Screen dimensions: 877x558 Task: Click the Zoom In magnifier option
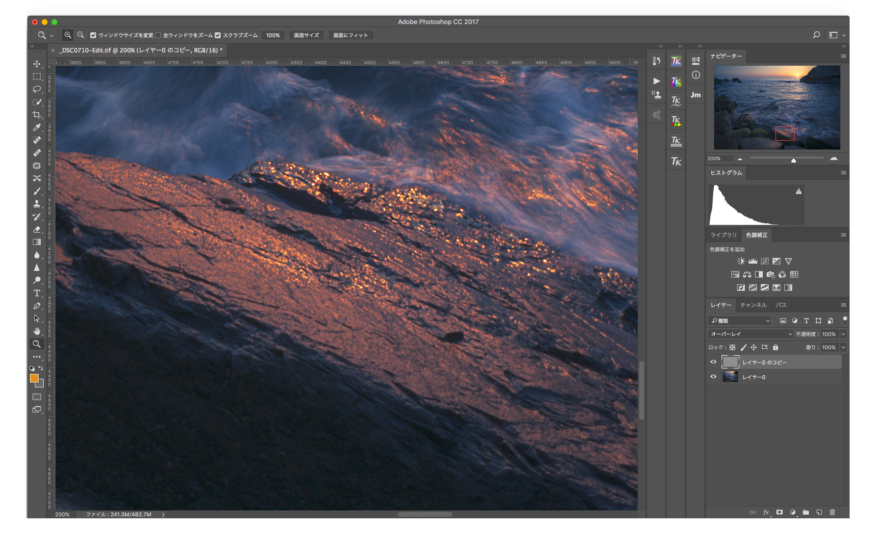(68, 35)
